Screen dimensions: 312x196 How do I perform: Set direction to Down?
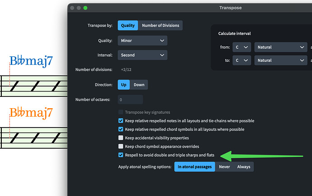pyautogui.click(x=139, y=85)
